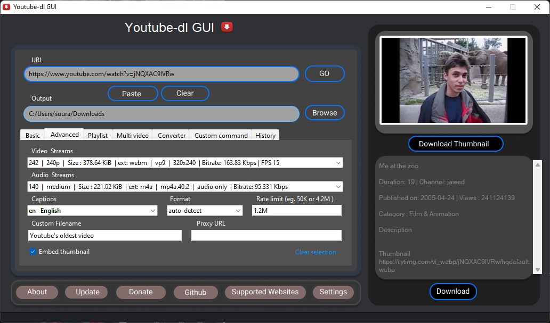The image size is (550, 323).
Task: Open the Playlist tab
Action: [98, 135]
